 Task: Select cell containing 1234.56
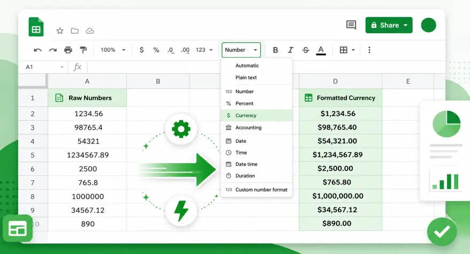point(87,114)
